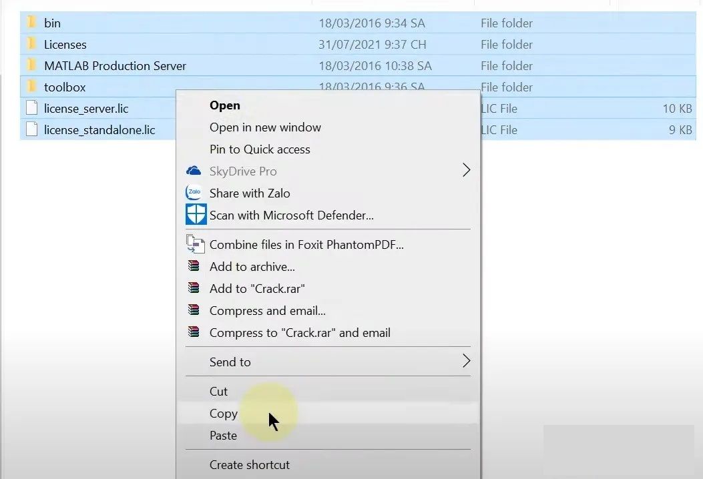
Task: Click the Zalo icon in context menu
Action: (194, 193)
